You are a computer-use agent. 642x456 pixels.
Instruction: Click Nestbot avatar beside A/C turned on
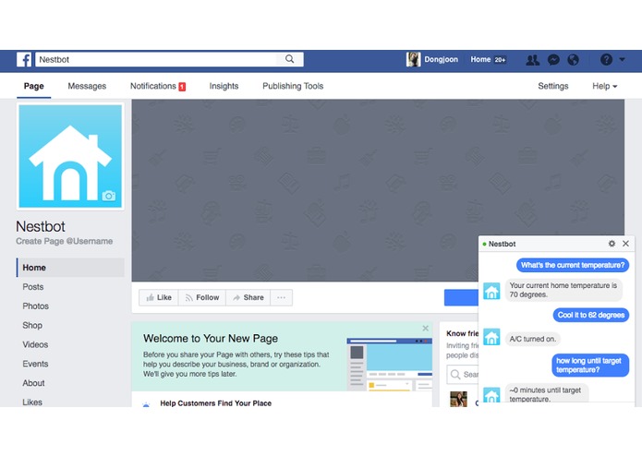[x=491, y=337]
